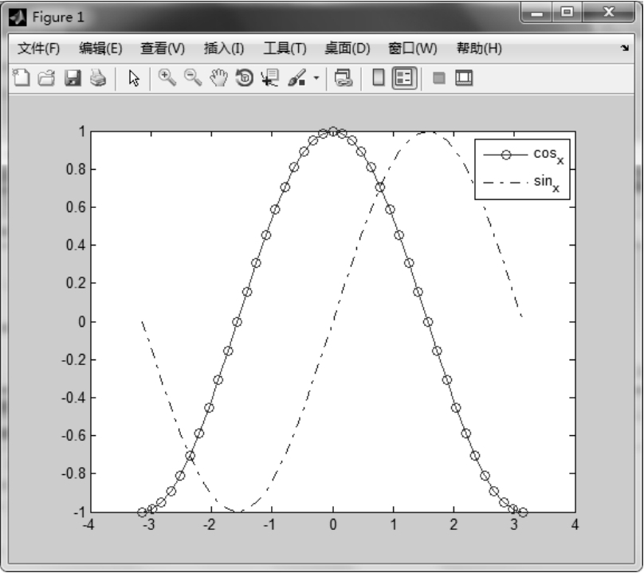Expand the Brush tool dropdown arrow
Image resolution: width=644 pixels, height=573 pixels.
tap(316, 79)
